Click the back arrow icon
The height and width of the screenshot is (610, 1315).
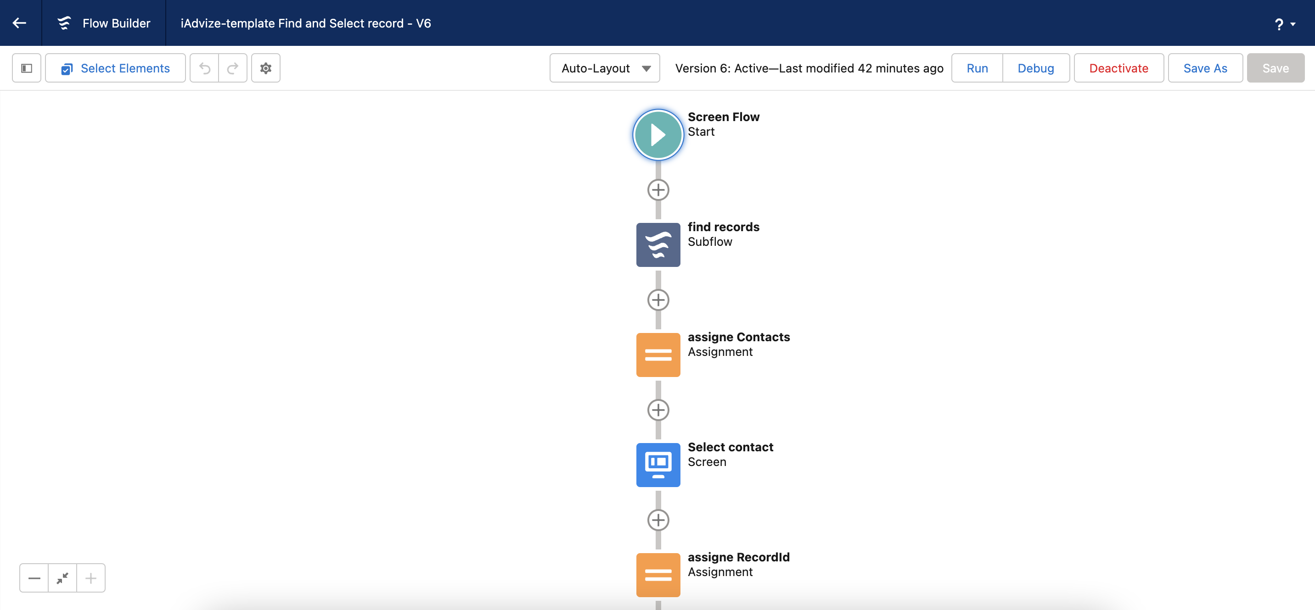coord(19,23)
